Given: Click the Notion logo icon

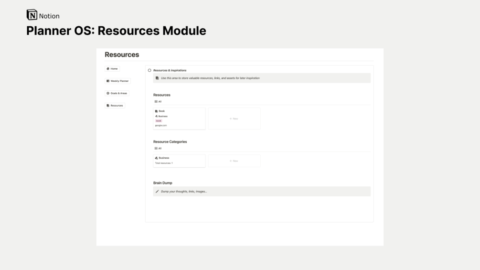Looking at the screenshot, I should (x=32, y=15).
